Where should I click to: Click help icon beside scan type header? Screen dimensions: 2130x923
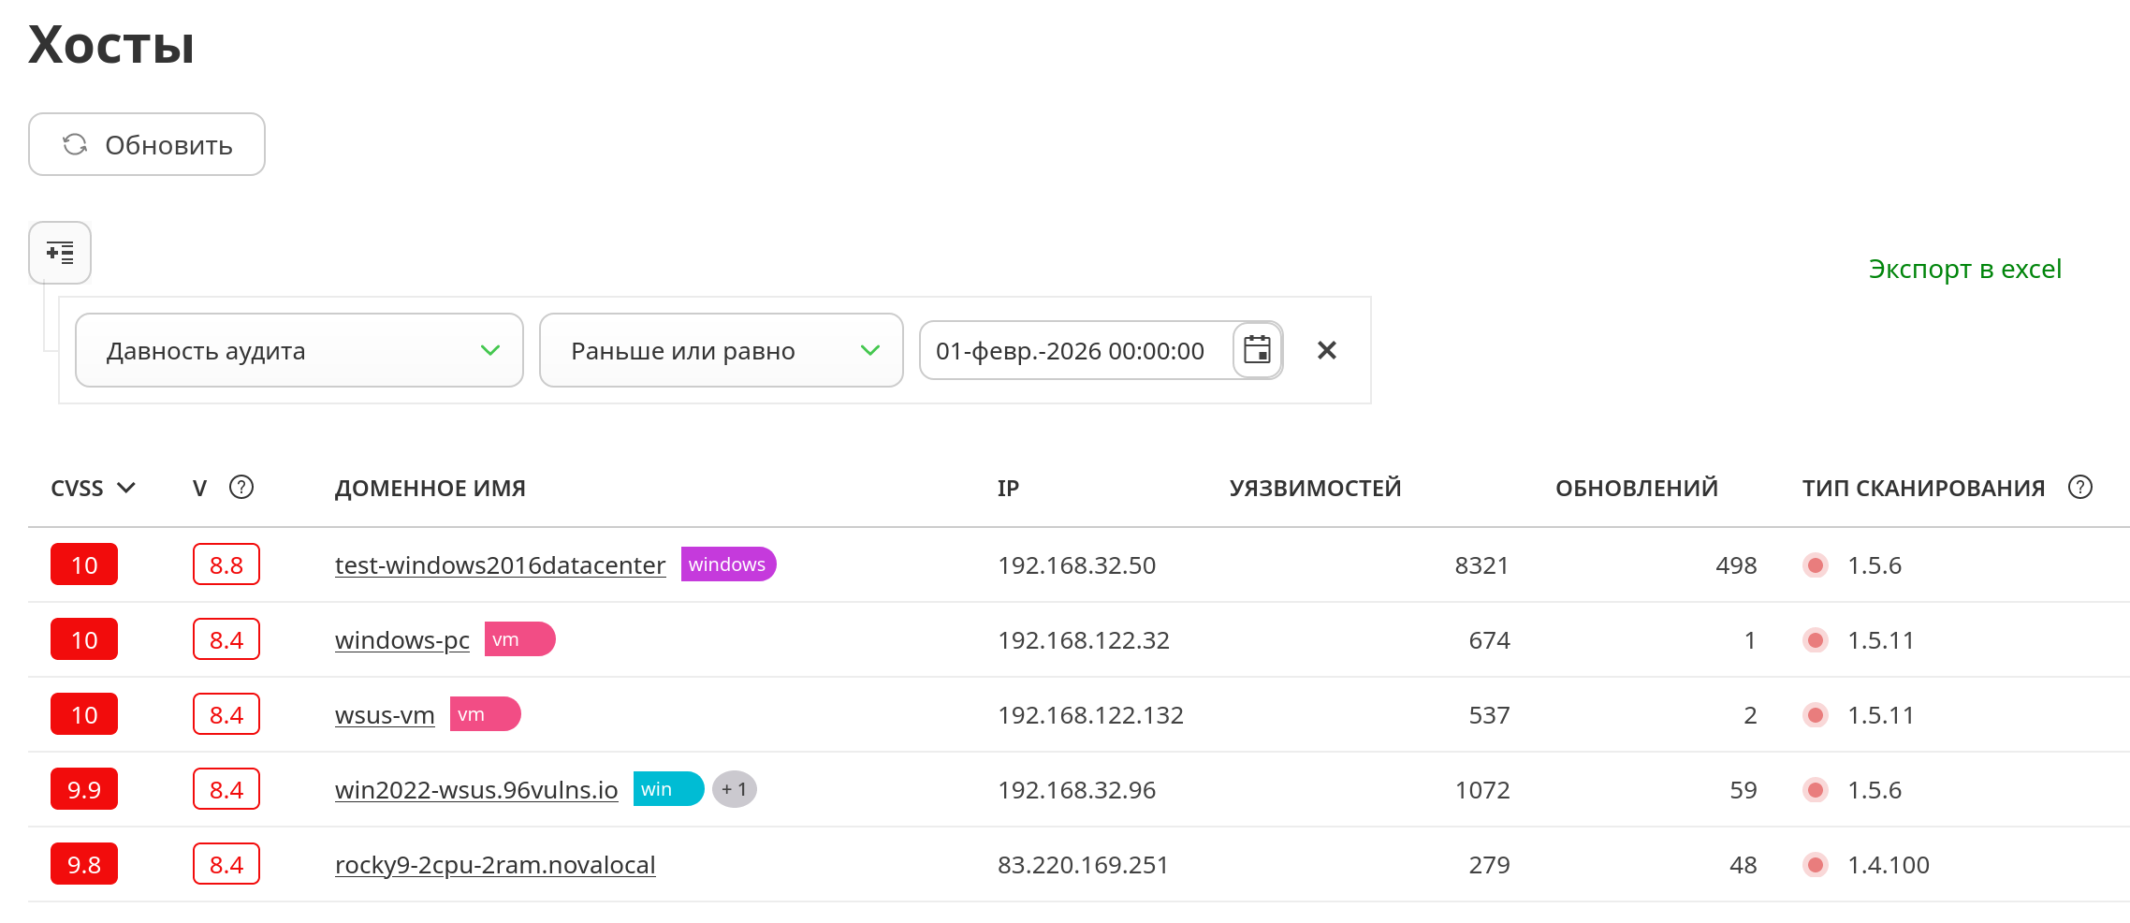2079,488
